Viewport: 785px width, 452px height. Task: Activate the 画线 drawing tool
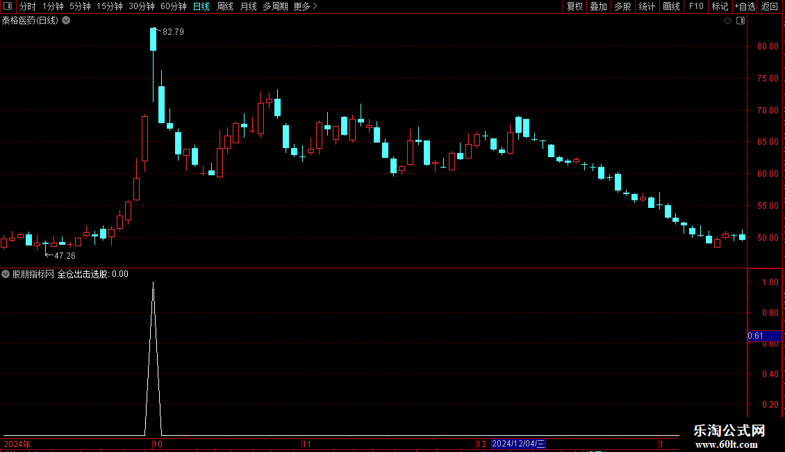point(671,6)
